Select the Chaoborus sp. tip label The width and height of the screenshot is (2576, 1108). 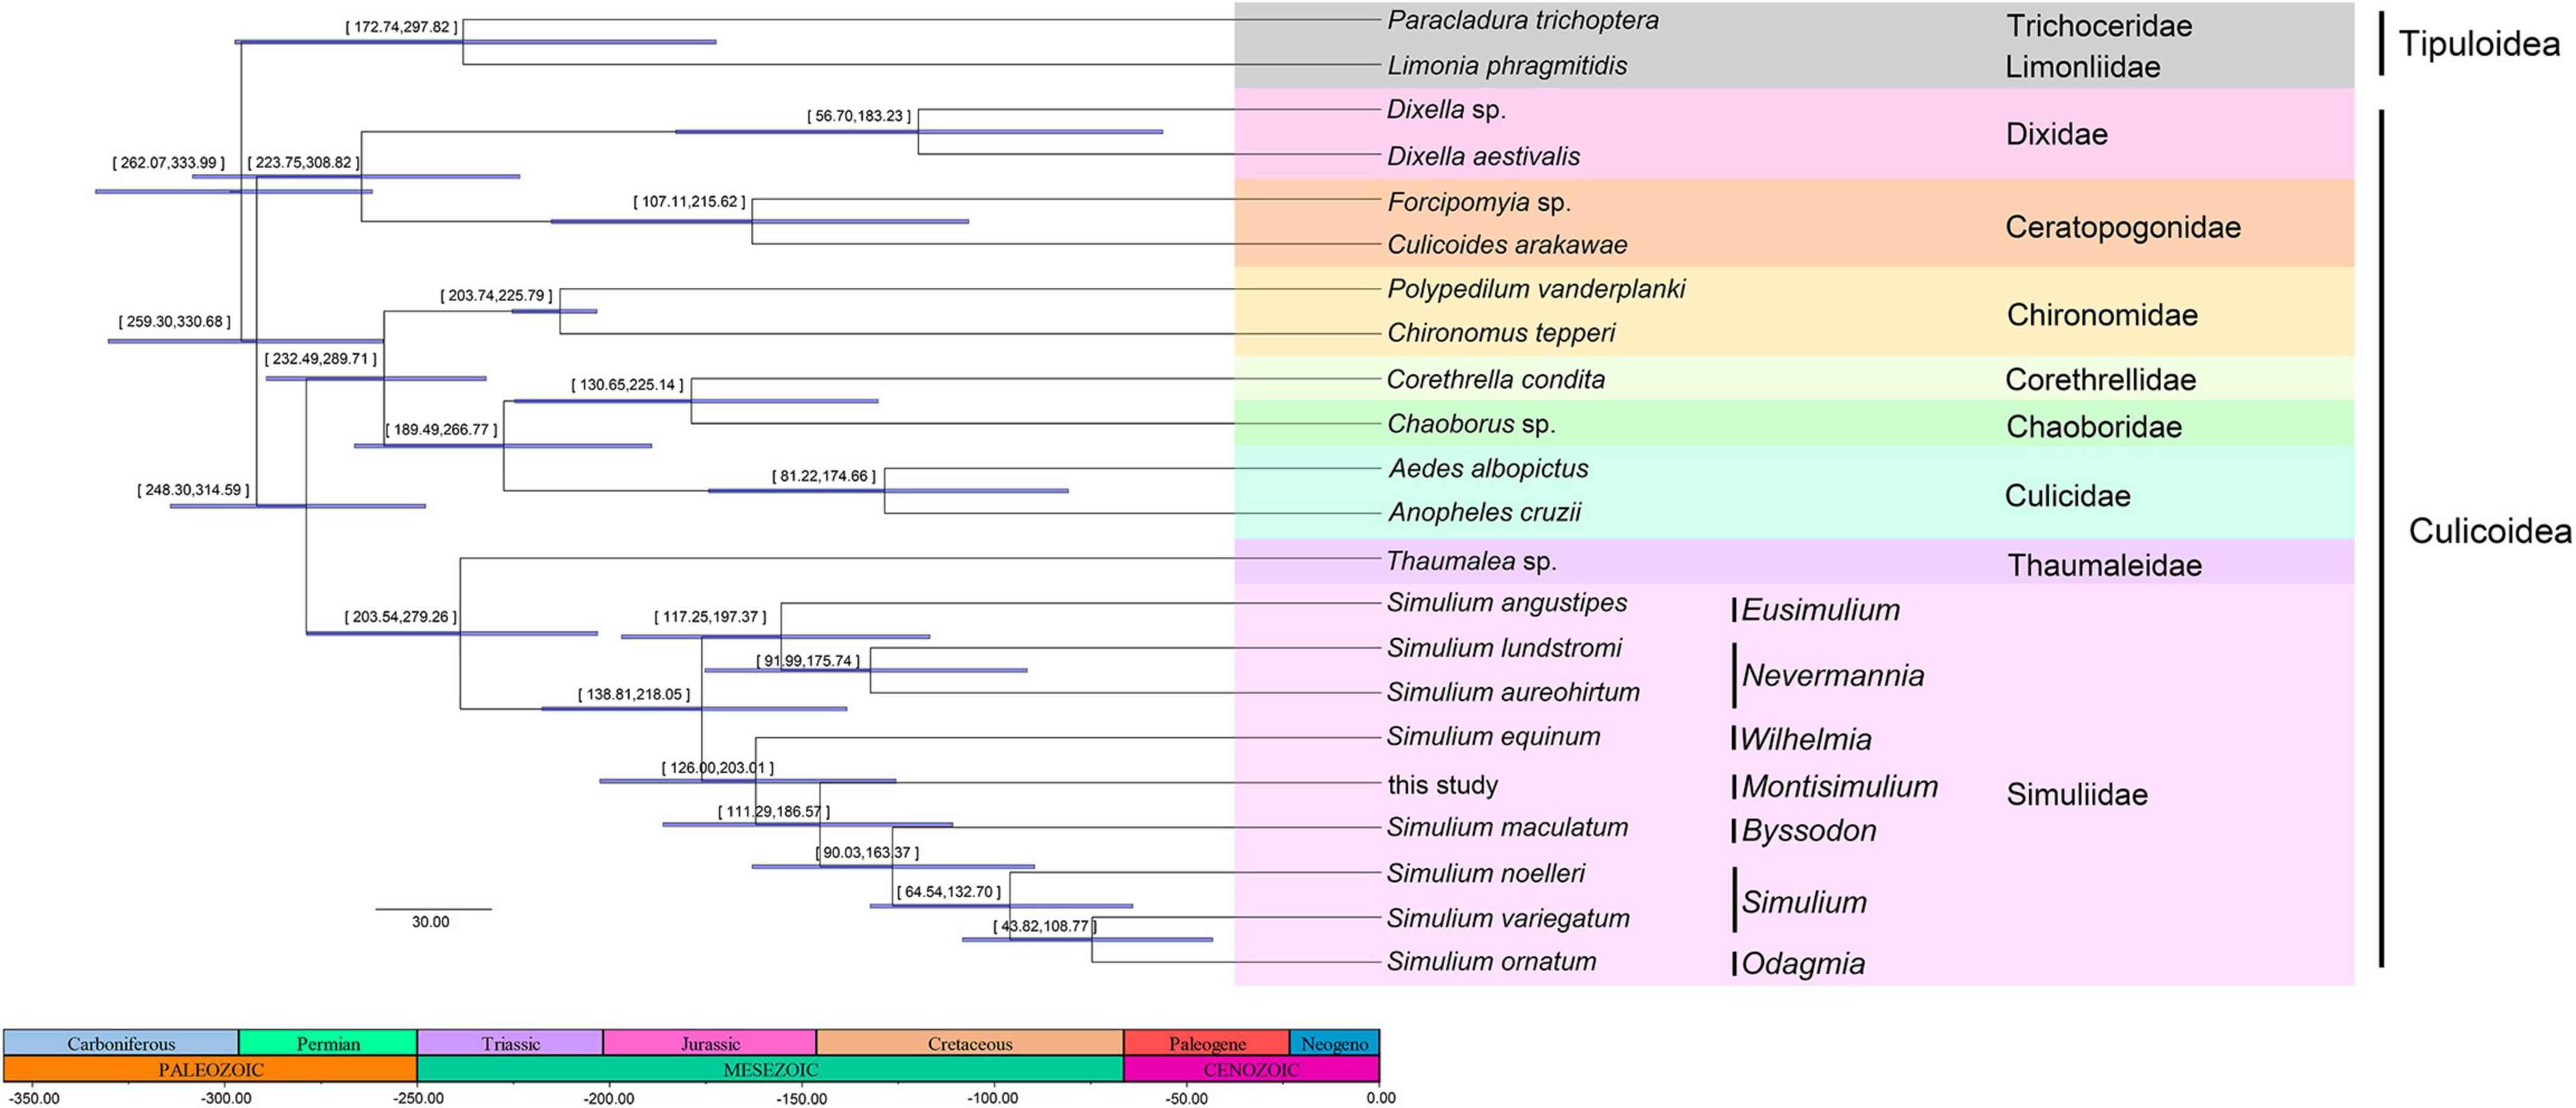click(1471, 424)
